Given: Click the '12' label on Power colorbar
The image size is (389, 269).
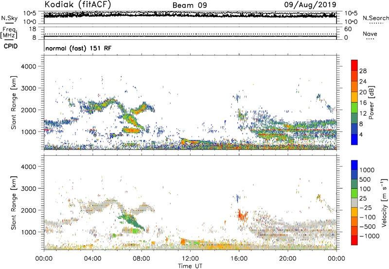Looking at the screenshot, I should (363, 114).
